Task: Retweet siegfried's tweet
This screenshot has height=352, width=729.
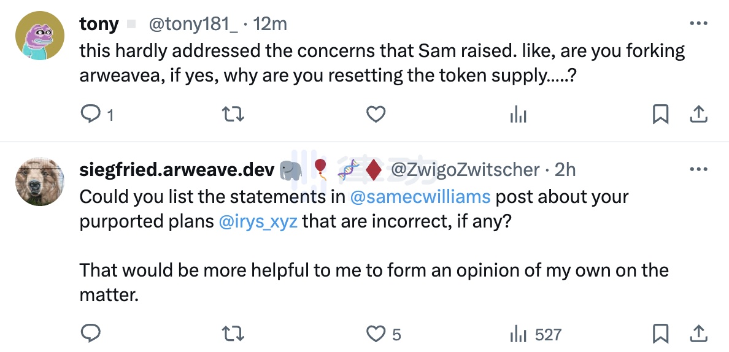Action: point(232,334)
